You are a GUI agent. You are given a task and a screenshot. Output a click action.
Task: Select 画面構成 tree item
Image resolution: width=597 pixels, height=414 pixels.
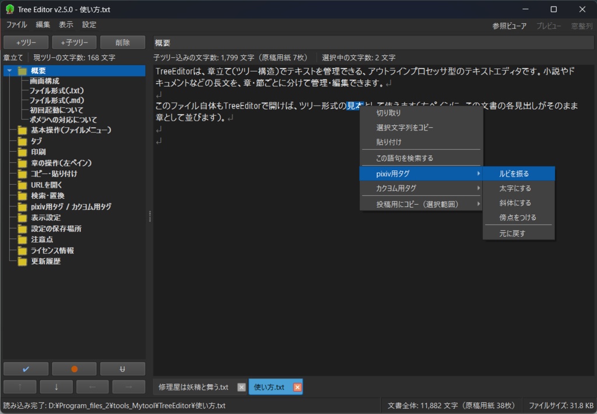(44, 80)
